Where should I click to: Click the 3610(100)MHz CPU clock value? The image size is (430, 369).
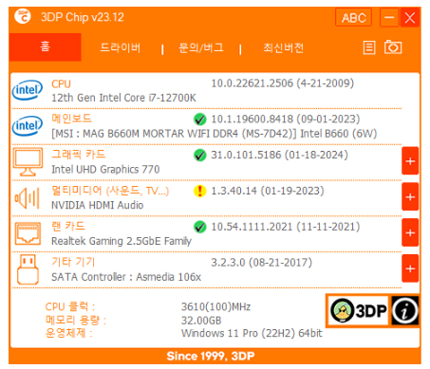[x=216, y=306]
